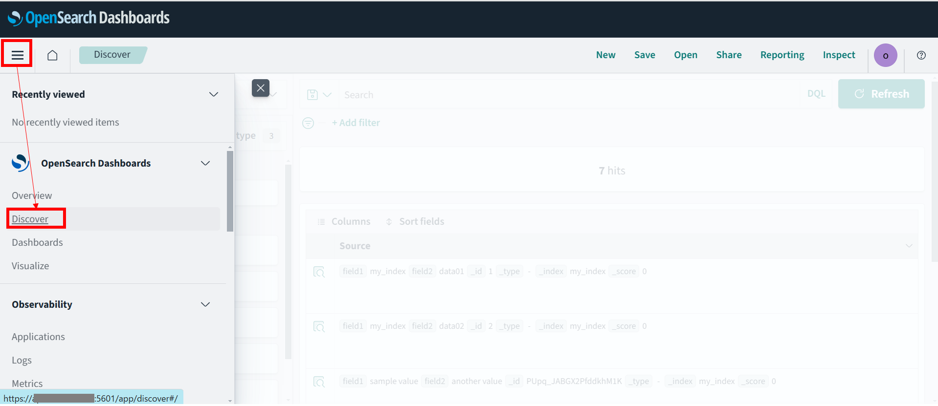
Task: Collapse the Recently viewed section
Action: [214, 94]
